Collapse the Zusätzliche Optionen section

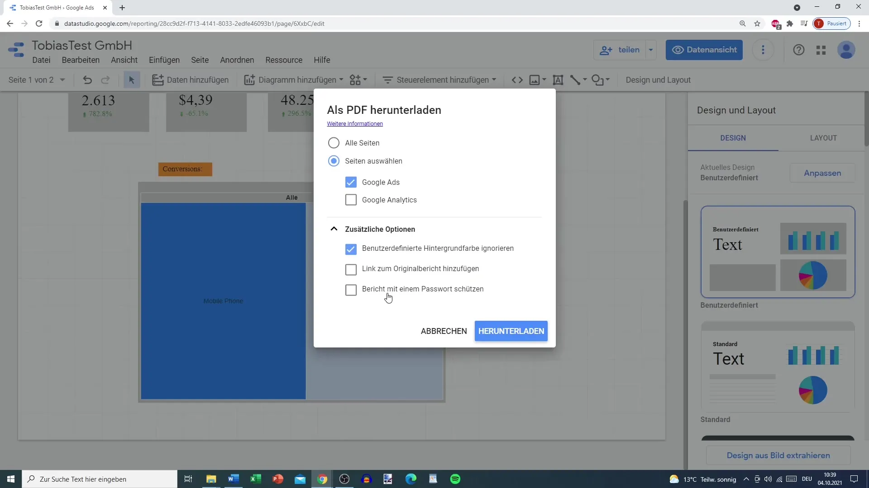pyautogui.click(x=334, y=229)
